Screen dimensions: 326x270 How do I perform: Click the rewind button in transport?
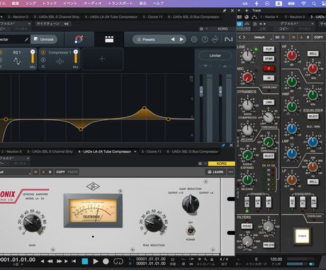click(x=50, y=261)
